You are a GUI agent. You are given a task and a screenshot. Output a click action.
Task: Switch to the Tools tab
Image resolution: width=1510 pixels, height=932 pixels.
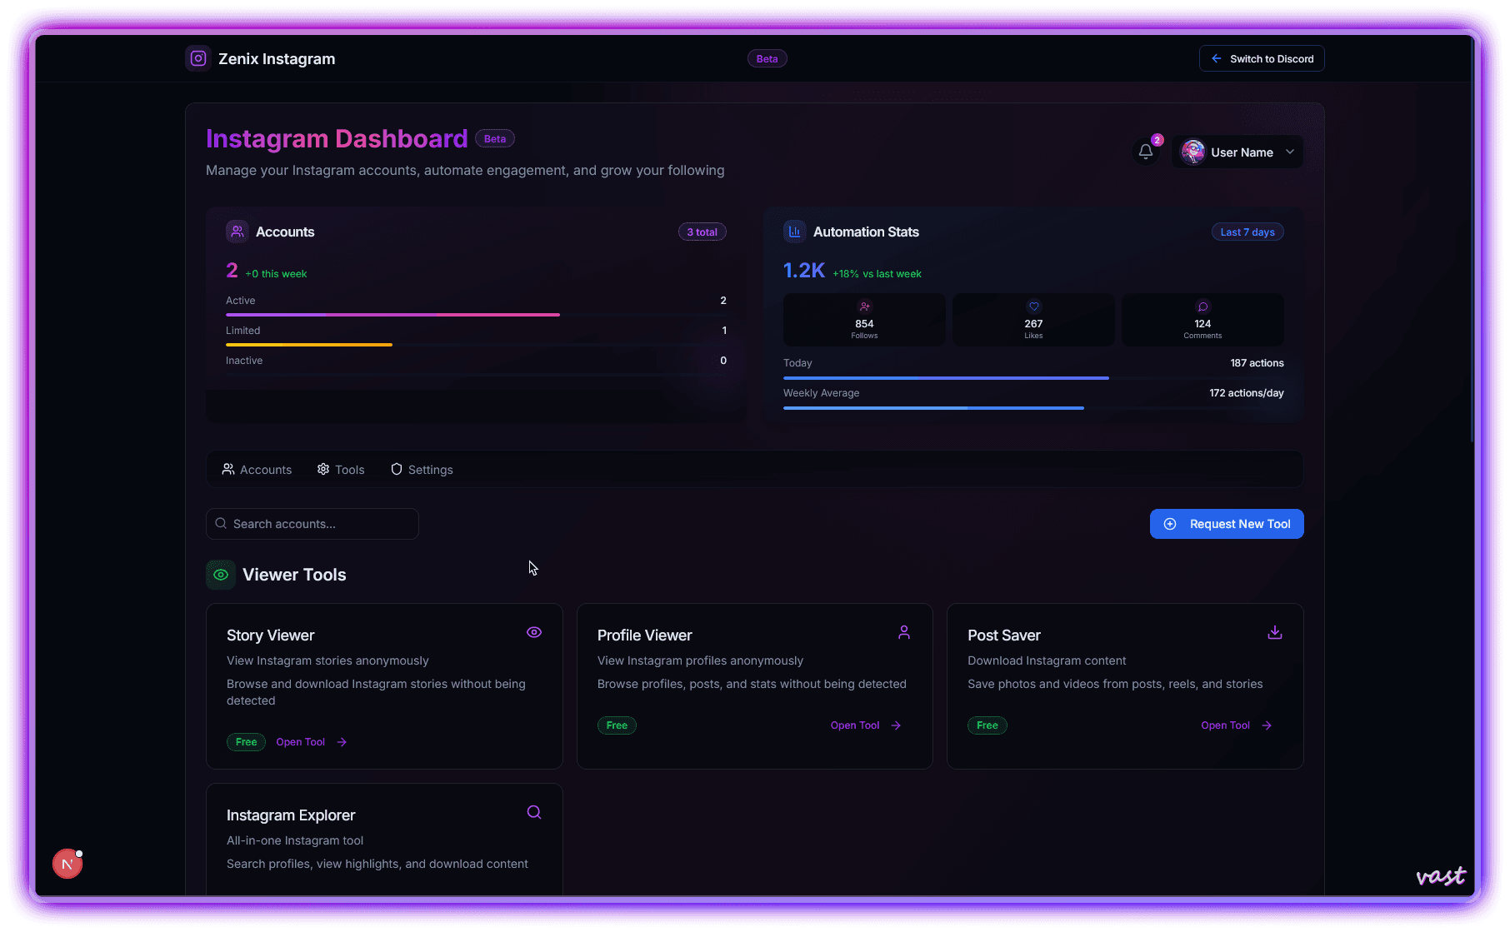(x=341, y=470)
